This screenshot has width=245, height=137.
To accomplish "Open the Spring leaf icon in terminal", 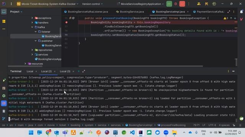I will coord(242,118).
